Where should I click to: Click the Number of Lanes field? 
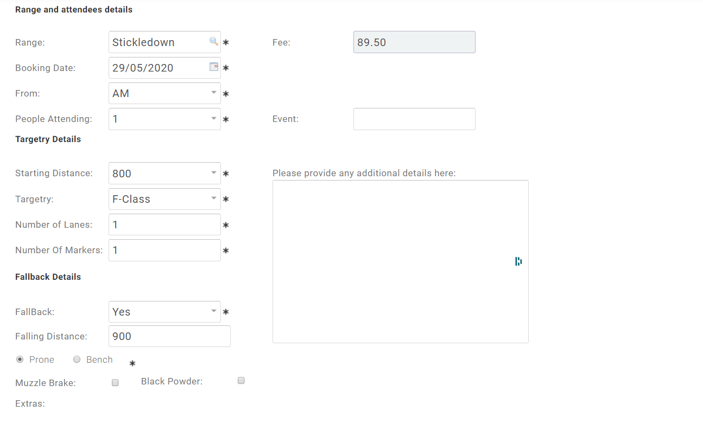coord(164,224)
